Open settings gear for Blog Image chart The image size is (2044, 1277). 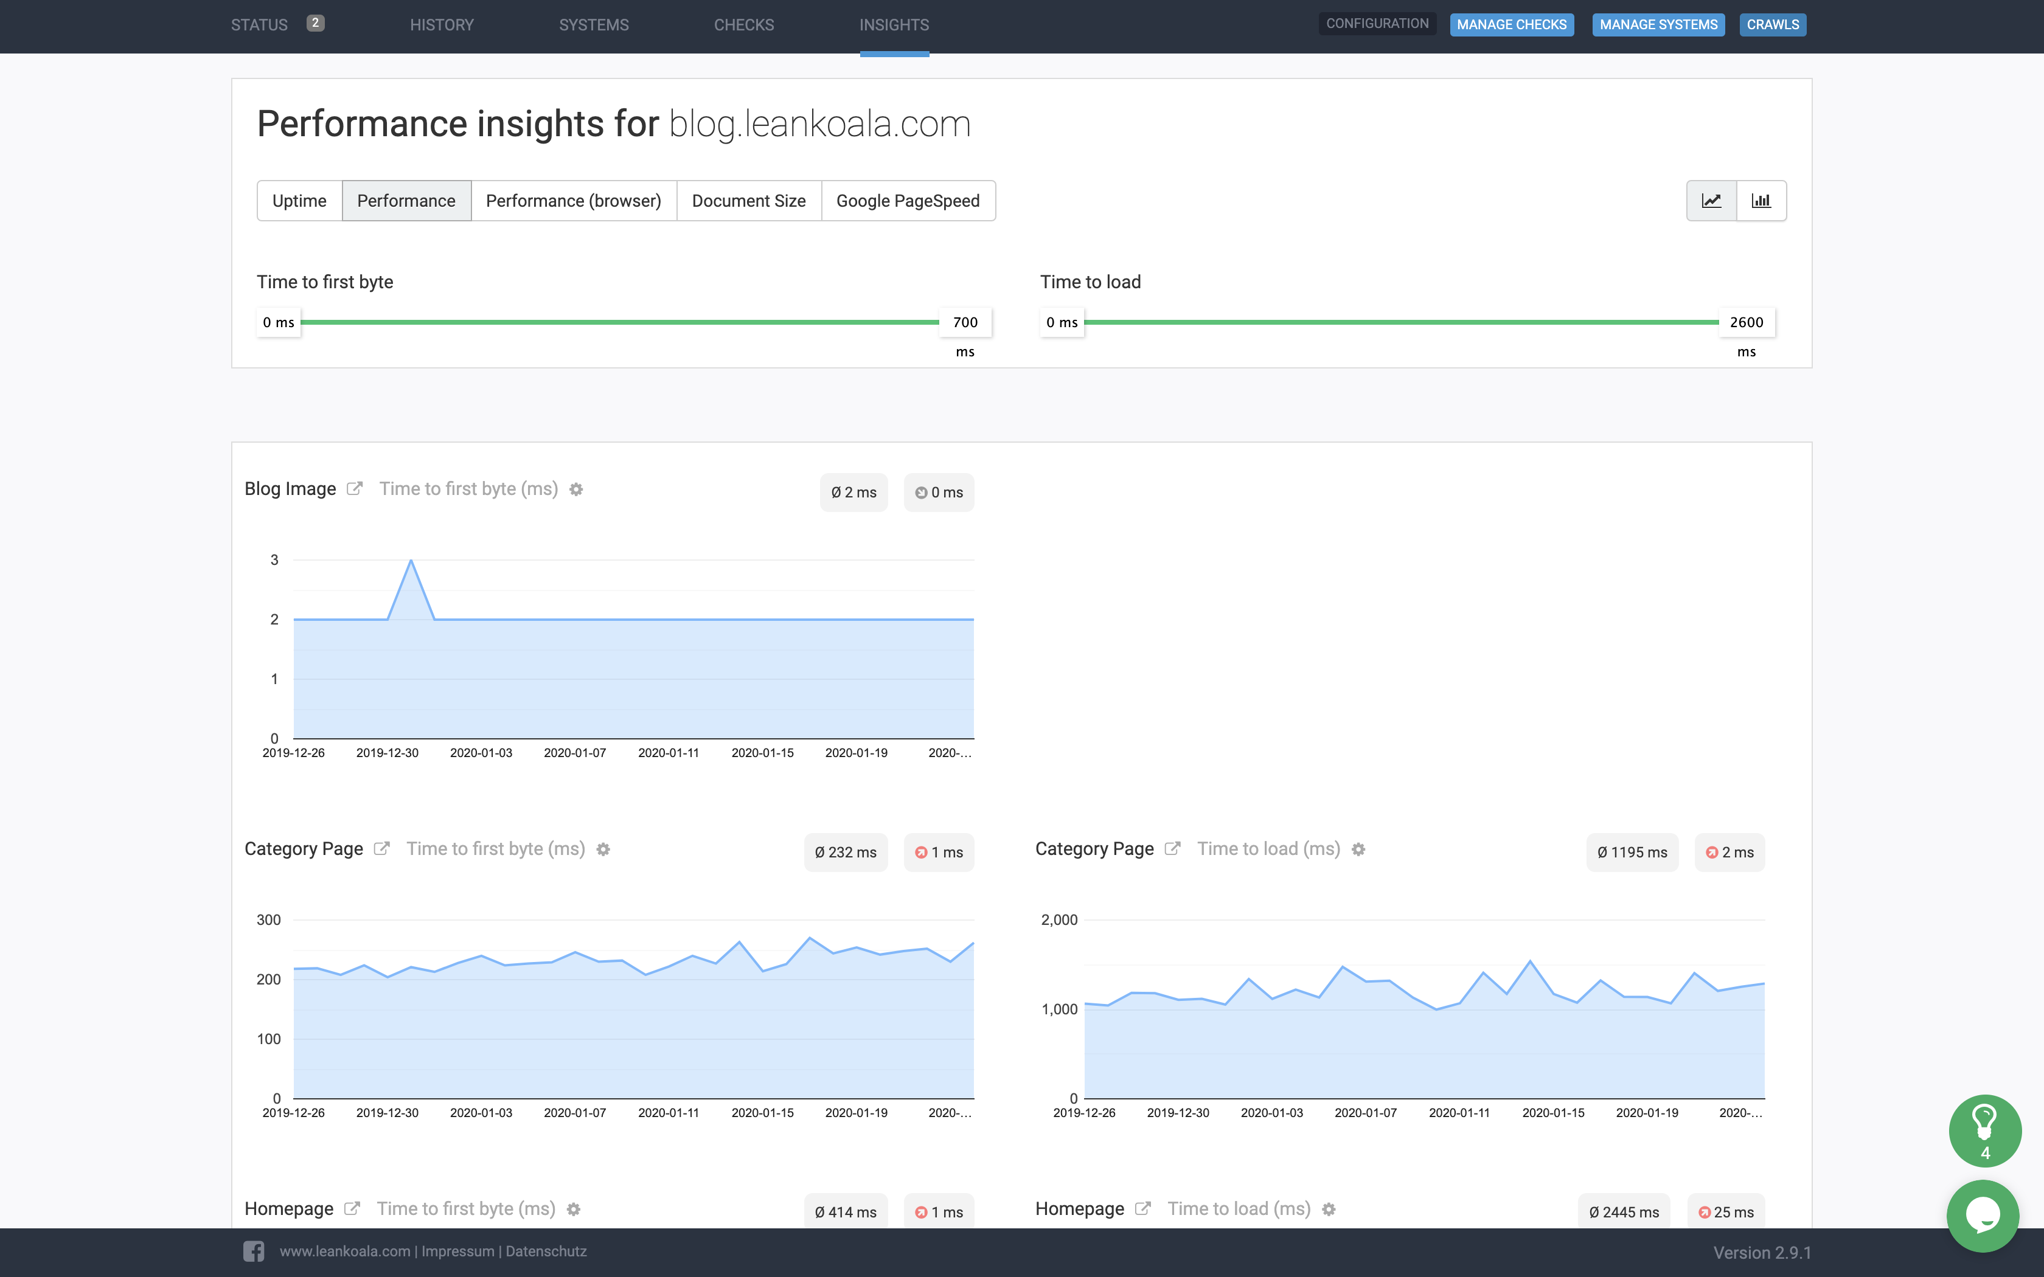[576, 489]
